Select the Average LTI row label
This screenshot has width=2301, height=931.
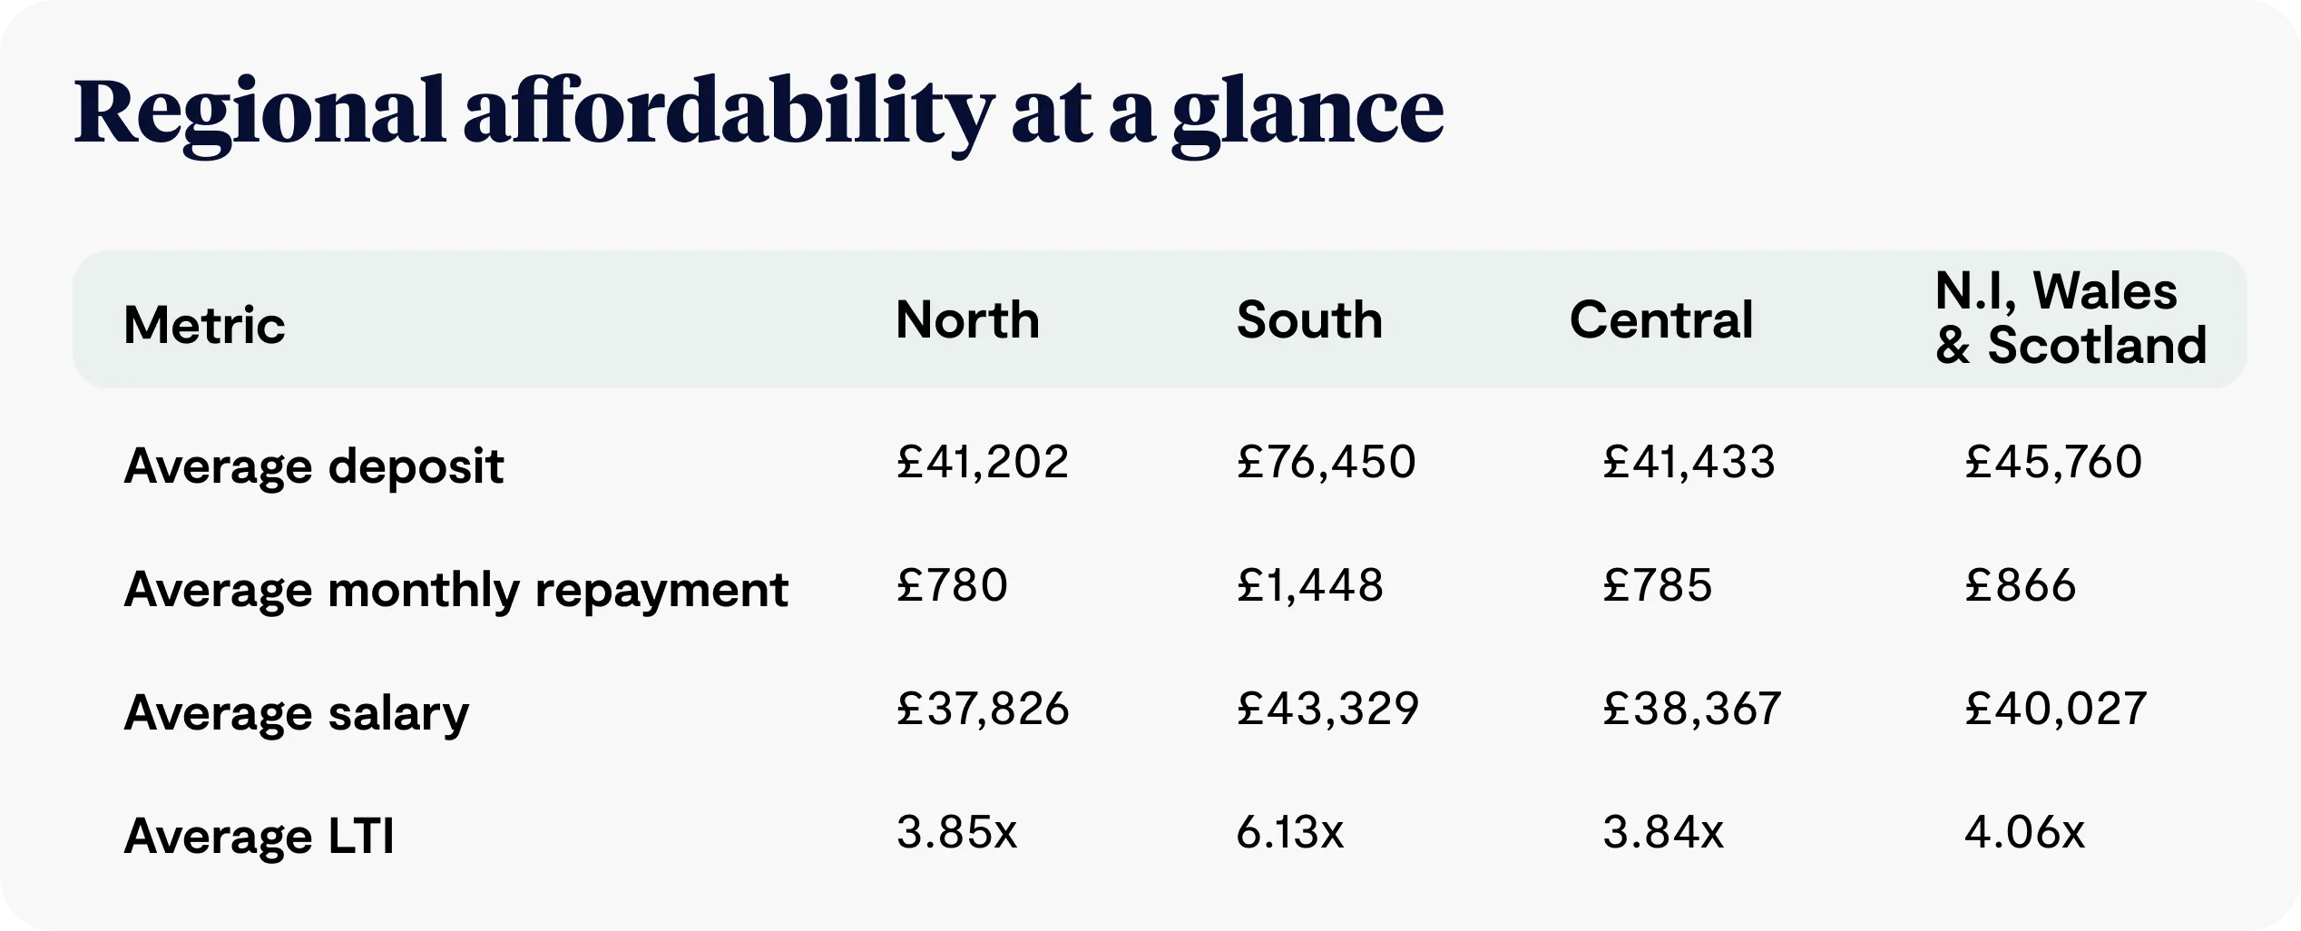click(x=259, y=836)
